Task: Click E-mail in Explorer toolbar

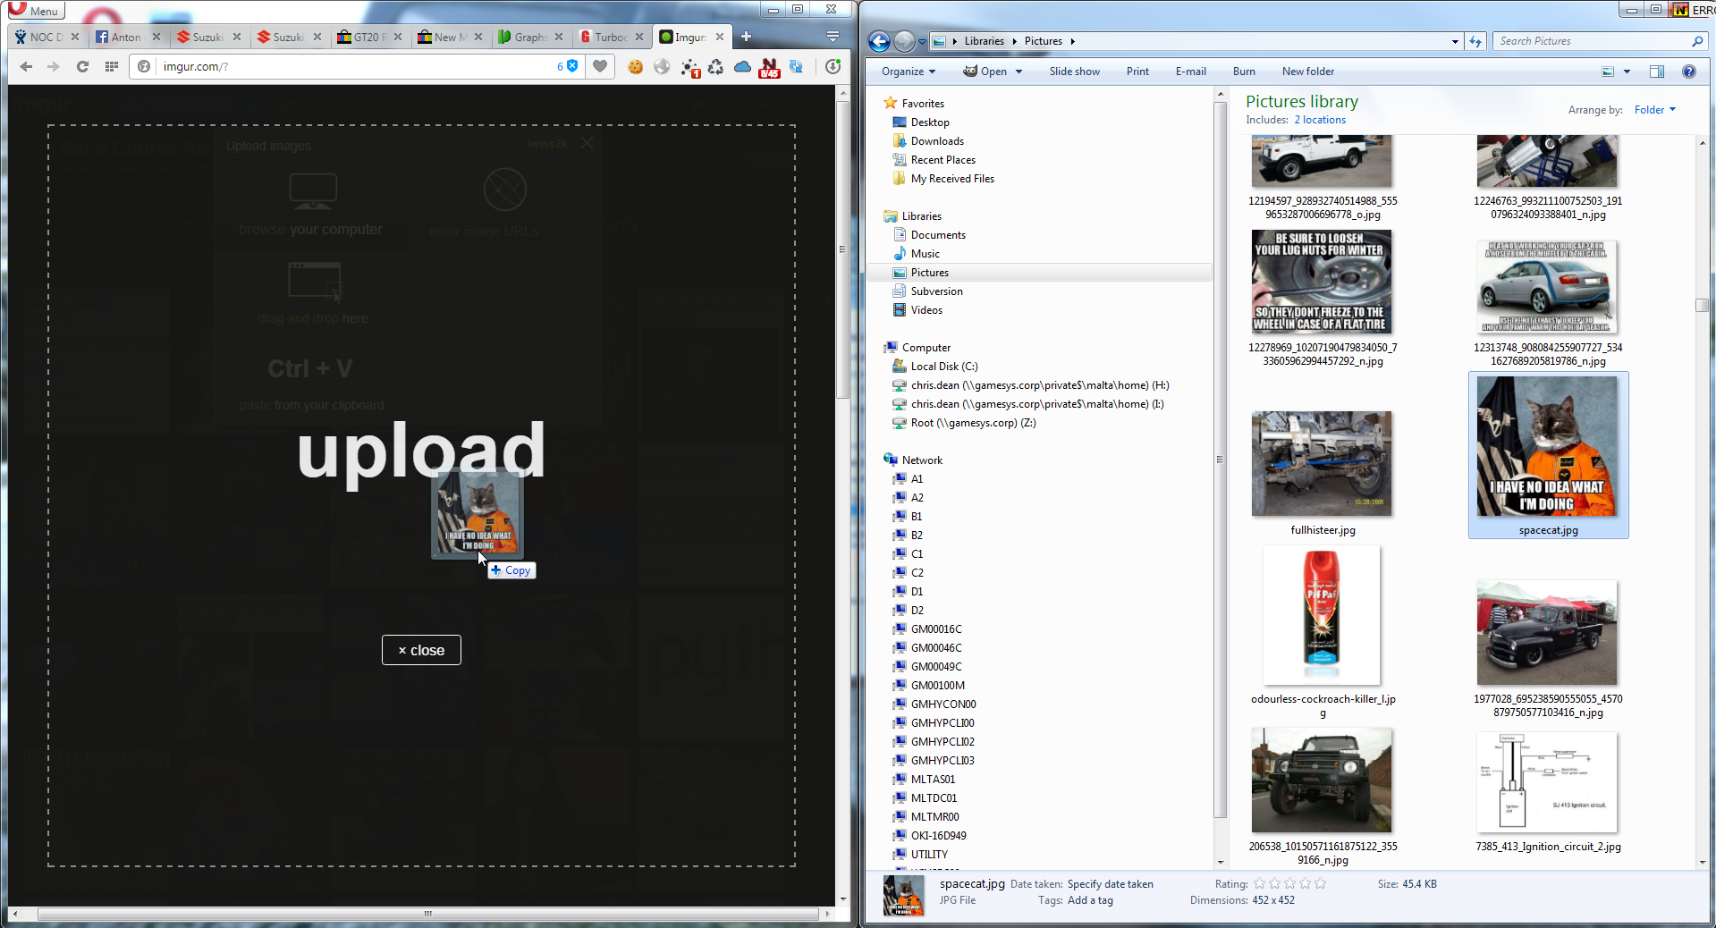Action: (x=1190, y=72)
